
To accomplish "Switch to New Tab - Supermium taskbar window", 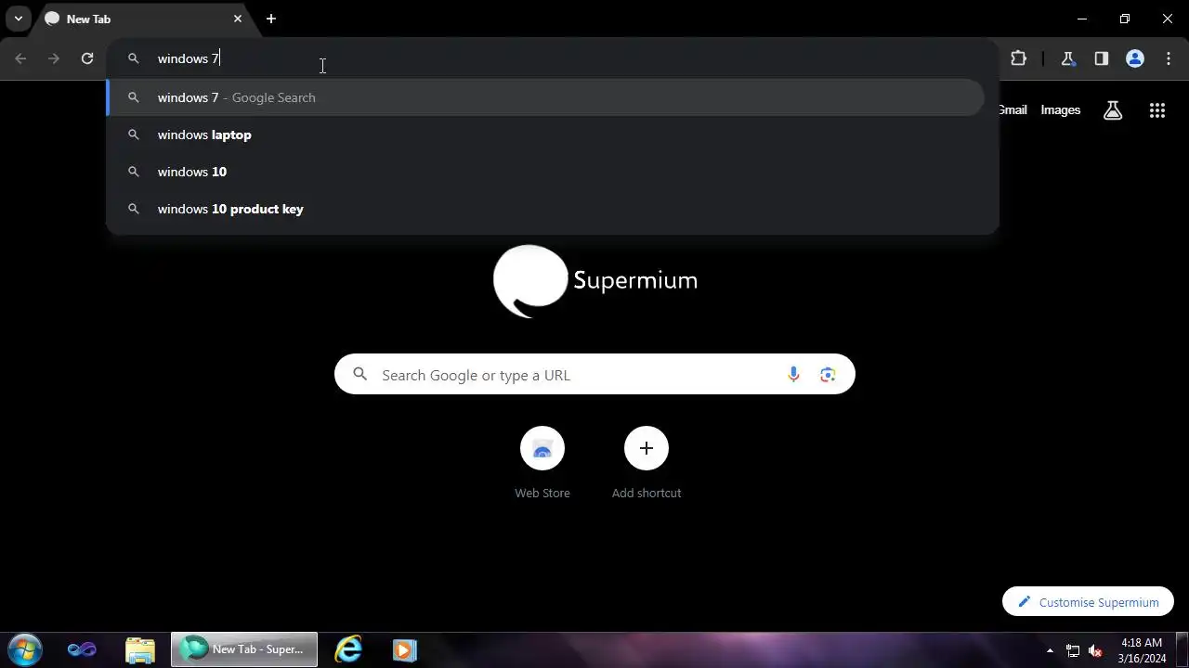I will (244, 649).
